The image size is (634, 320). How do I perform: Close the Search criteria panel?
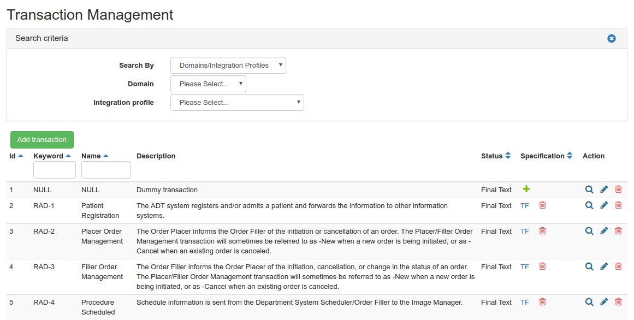pyautogui.click(x=612, y=38)
